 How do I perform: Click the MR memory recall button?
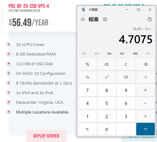point(97,54)
